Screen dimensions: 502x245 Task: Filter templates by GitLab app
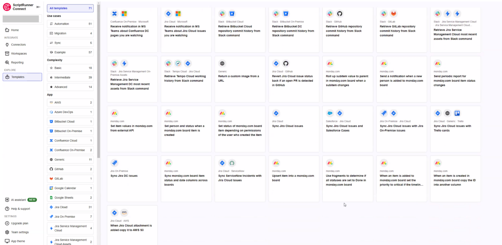pos(70,179)
